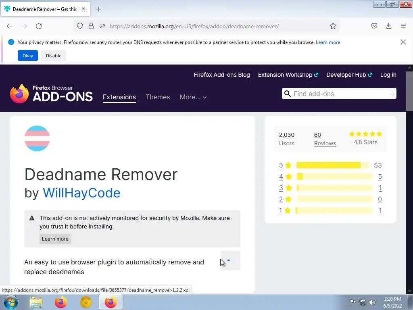413x310 pixels.
Task: Click the 53 five-star review count
Action: point(378,165)
